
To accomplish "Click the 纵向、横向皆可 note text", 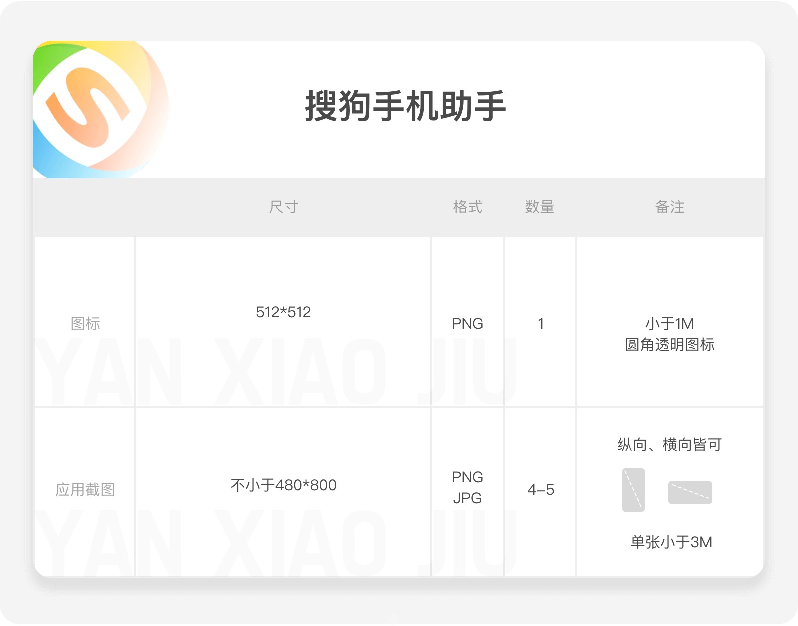I will 669,444.
